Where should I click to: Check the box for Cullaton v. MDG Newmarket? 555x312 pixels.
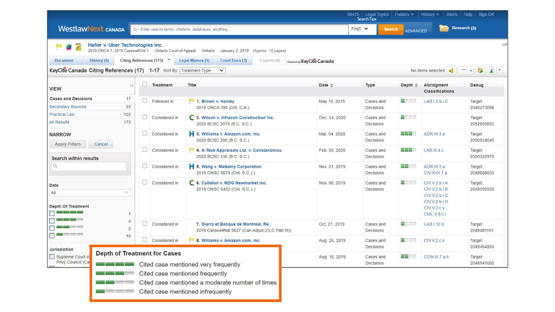tap(145, 182)
